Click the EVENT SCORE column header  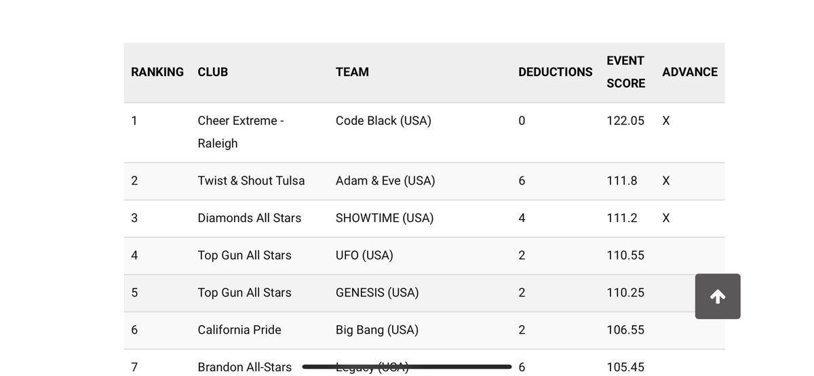(x=625, y=72)
